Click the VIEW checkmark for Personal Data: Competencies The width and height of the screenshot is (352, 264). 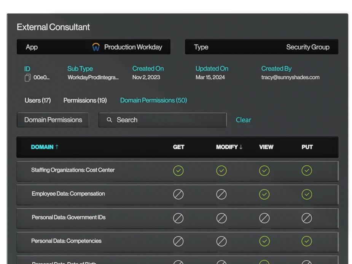(264, 241)
